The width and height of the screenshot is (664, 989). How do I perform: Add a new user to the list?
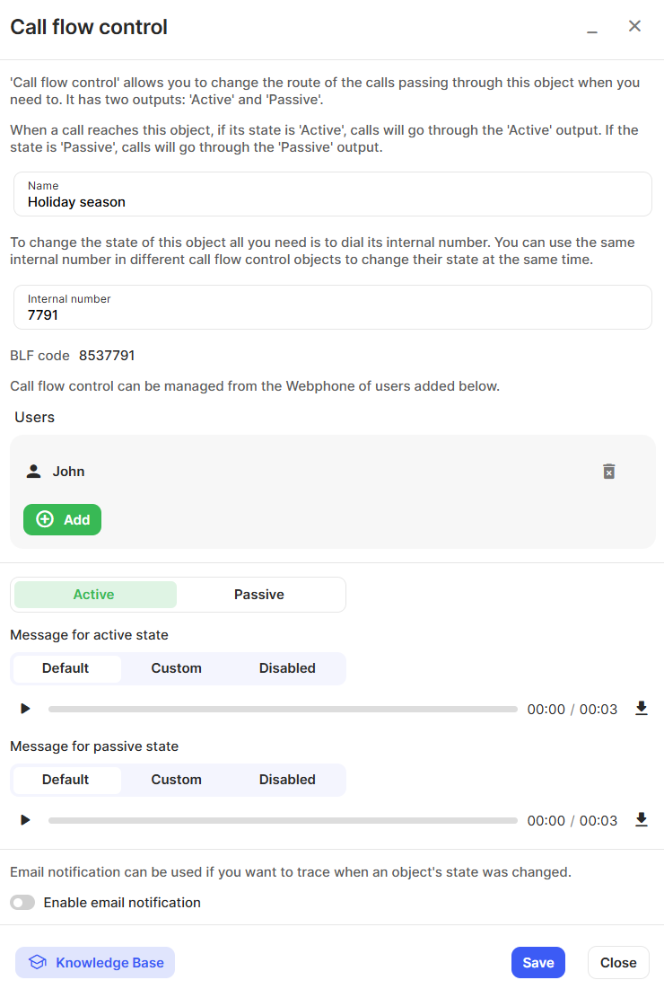(x=62, y=520)
